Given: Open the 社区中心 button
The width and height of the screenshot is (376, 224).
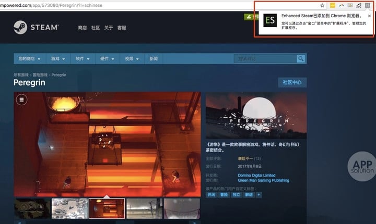Looking at the screenshot, I should (292, 82).
